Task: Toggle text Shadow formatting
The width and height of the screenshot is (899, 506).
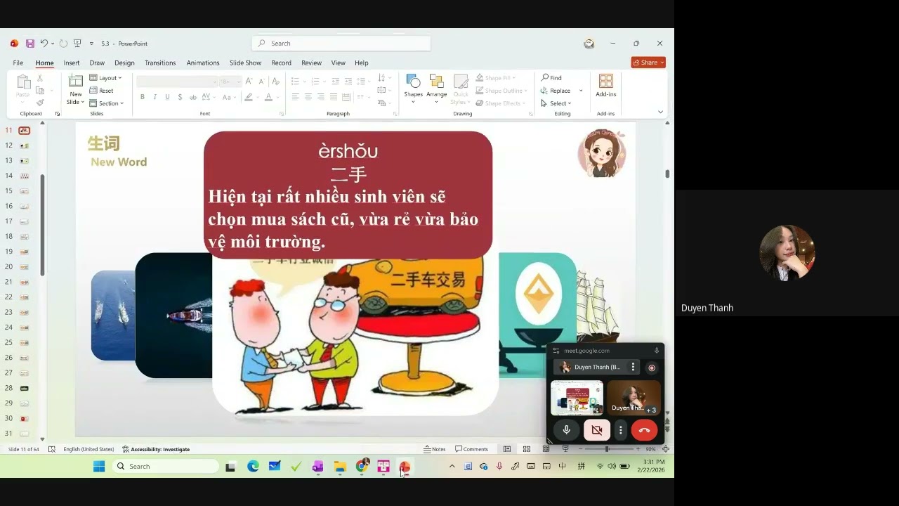Action: (x=179, y=97)
